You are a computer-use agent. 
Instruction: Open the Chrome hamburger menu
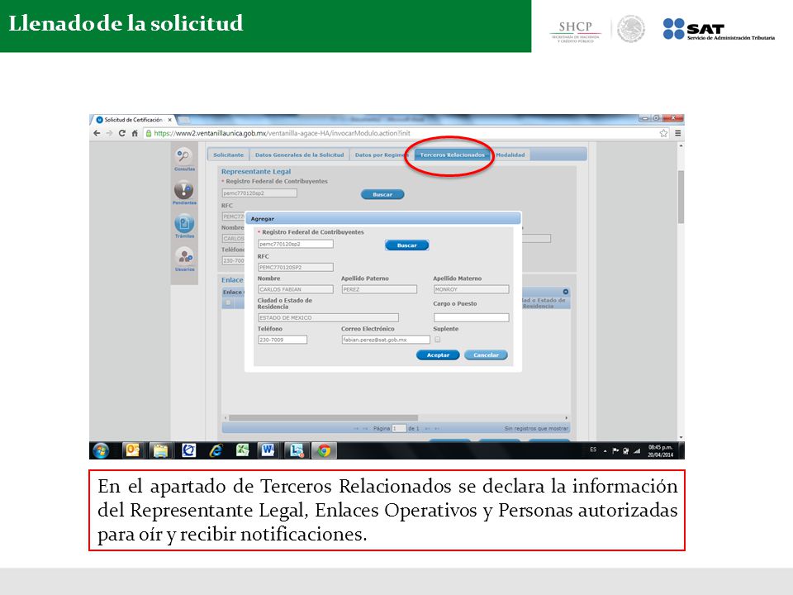click(677, 133)
